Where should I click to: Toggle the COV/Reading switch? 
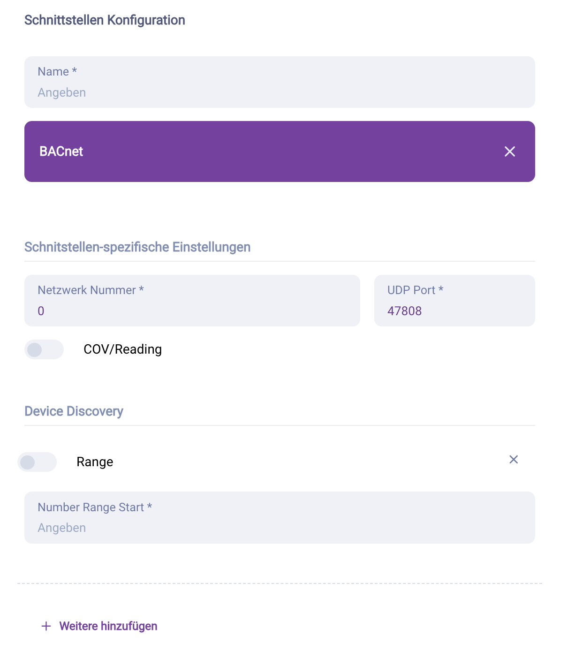coord(44,349)
